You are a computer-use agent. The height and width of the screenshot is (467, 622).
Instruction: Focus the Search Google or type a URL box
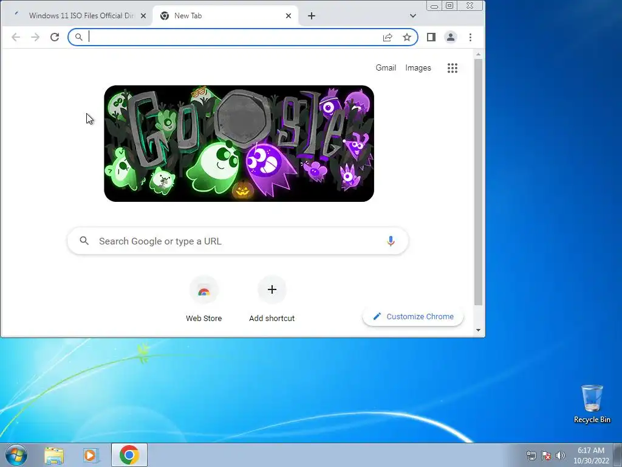238,241
